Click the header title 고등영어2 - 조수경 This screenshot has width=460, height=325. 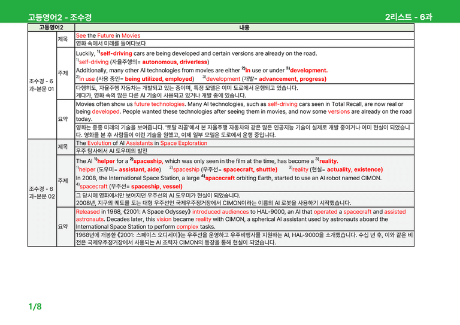(x=60, y=17)
